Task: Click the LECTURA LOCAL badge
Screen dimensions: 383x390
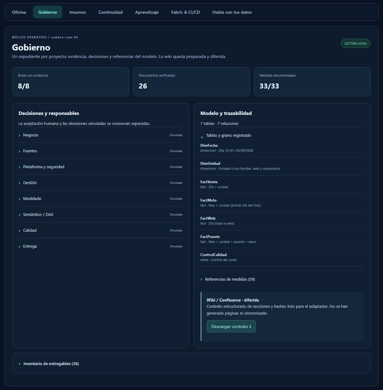Action: point(356,43)
